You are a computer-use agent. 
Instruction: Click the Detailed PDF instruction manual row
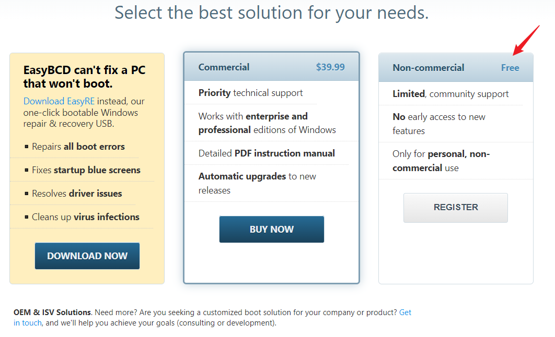[x=267, y=153]
